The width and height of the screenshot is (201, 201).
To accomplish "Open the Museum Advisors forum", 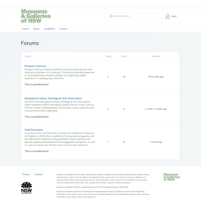I will [35, 66].
